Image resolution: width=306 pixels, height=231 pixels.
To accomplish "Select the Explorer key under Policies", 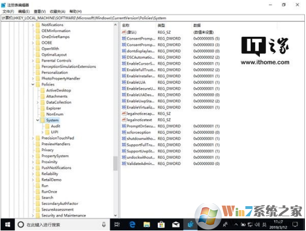I will pos(54,108).
